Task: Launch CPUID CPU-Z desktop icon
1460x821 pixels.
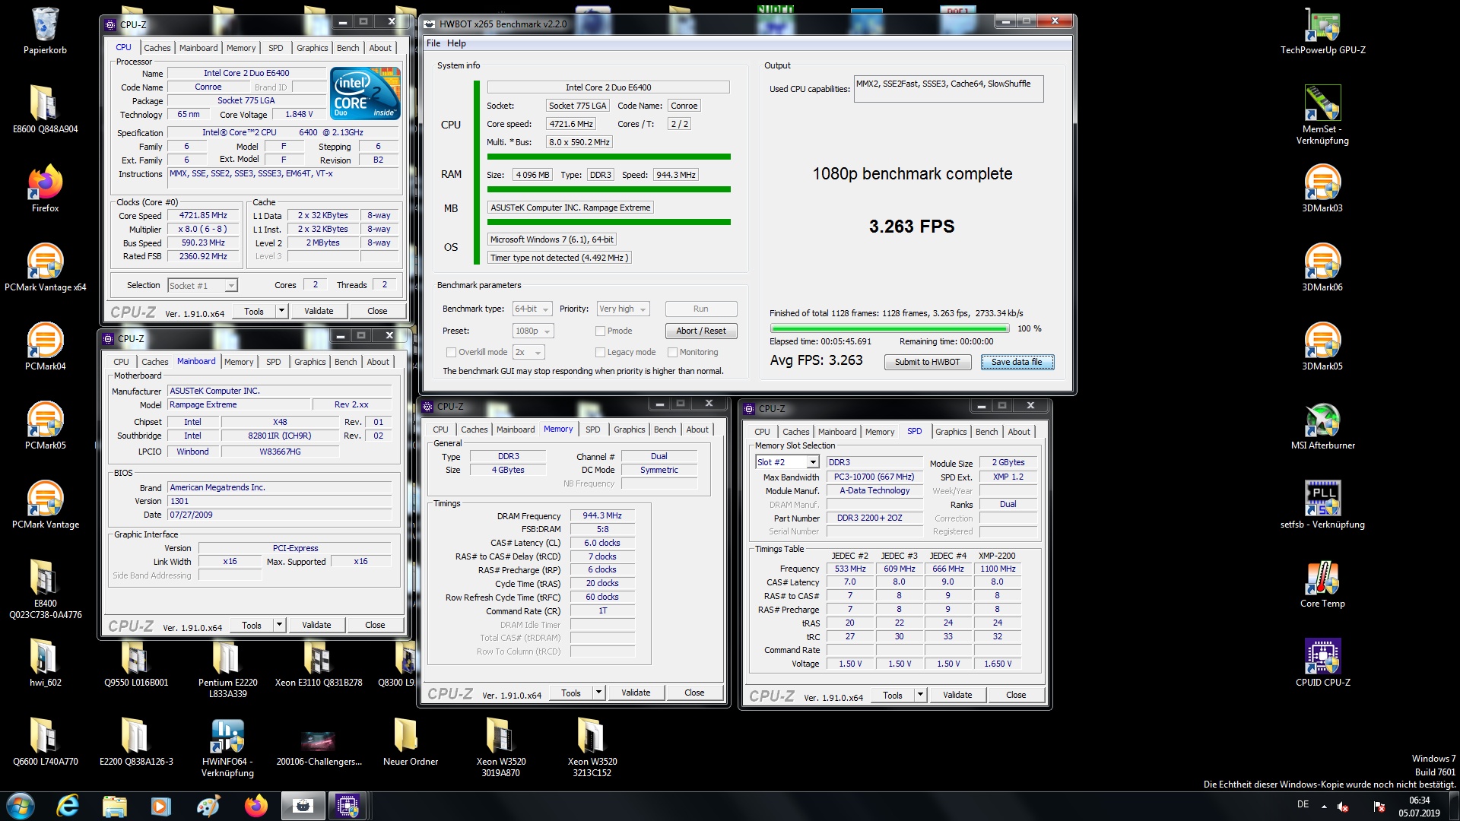Action: tap(1322, 662)
